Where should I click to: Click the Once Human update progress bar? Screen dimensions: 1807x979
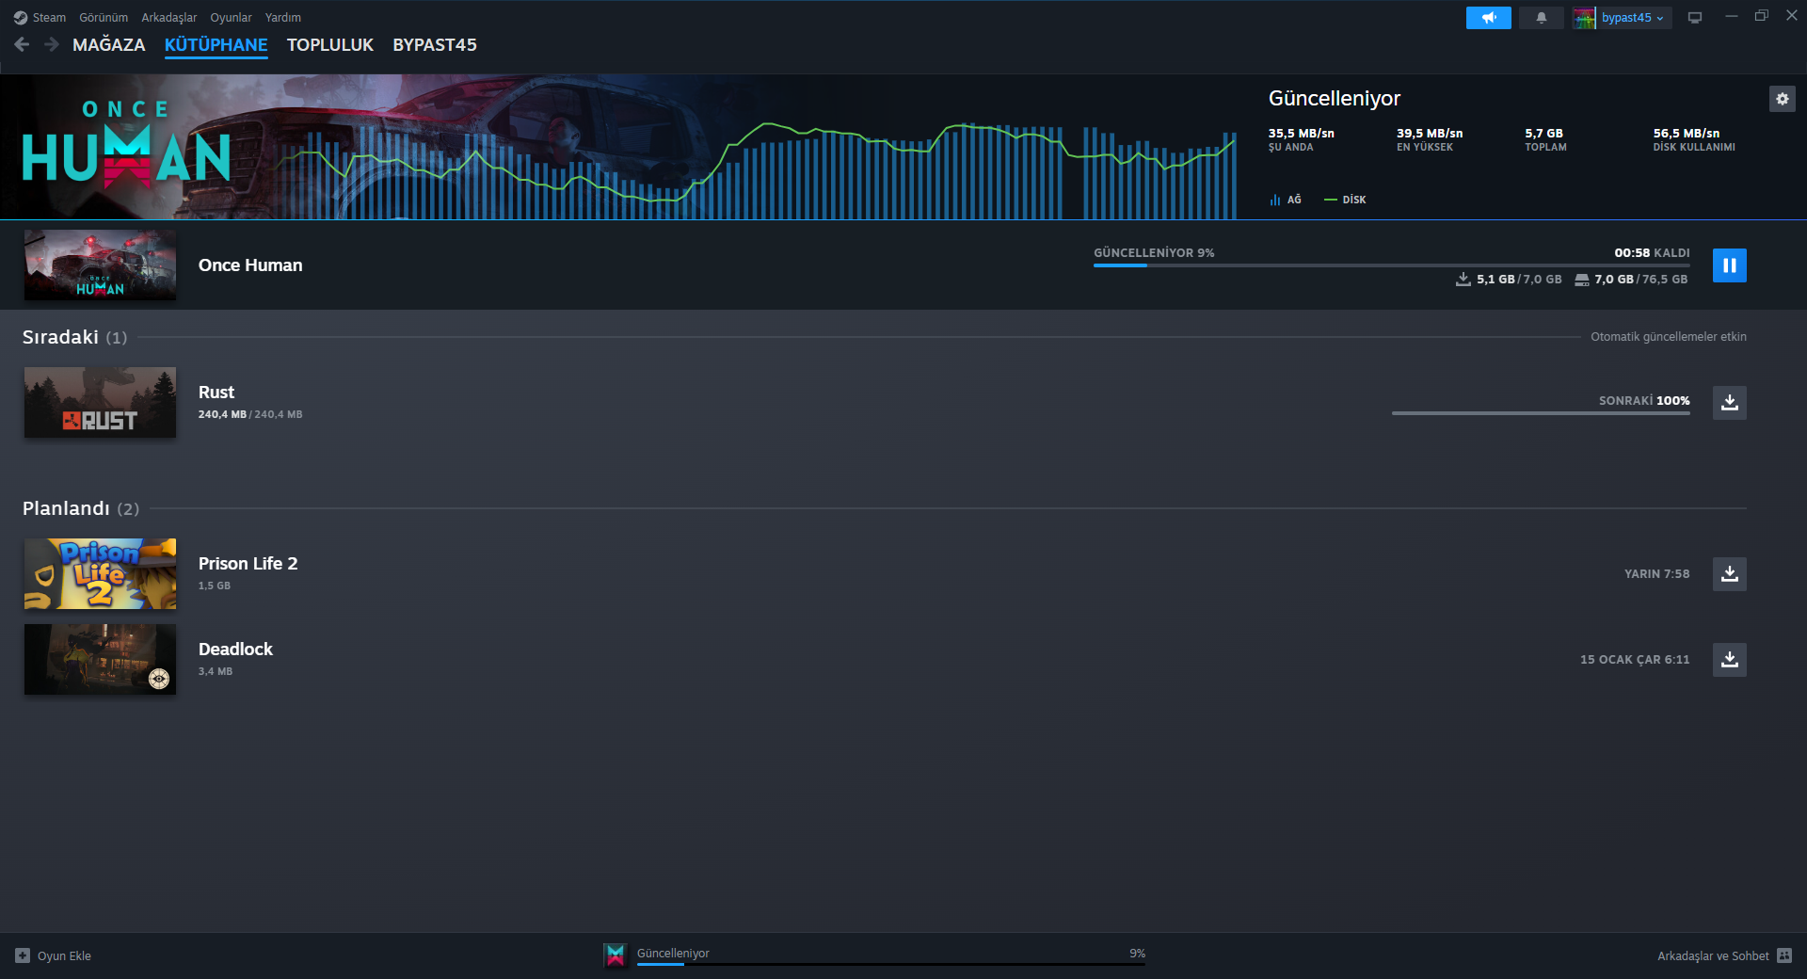point(1391,265)
